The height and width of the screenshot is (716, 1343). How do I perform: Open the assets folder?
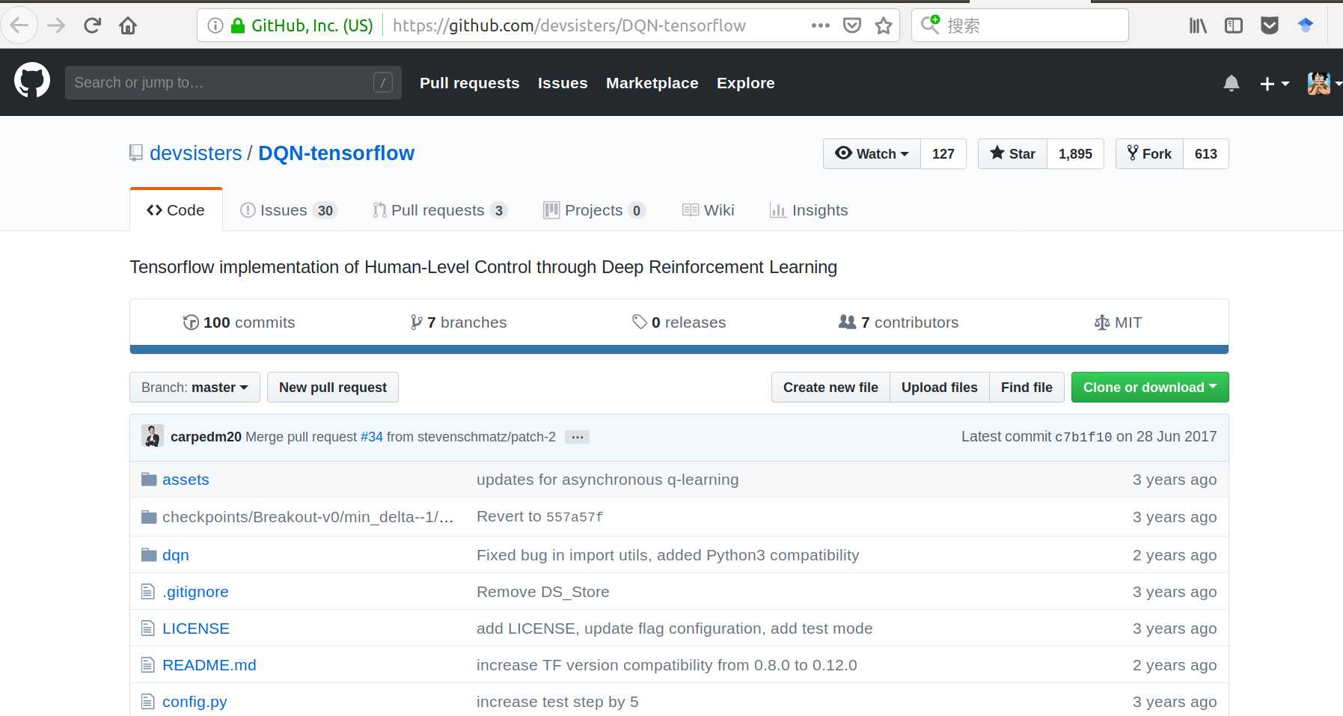click(x=186, y=480)
